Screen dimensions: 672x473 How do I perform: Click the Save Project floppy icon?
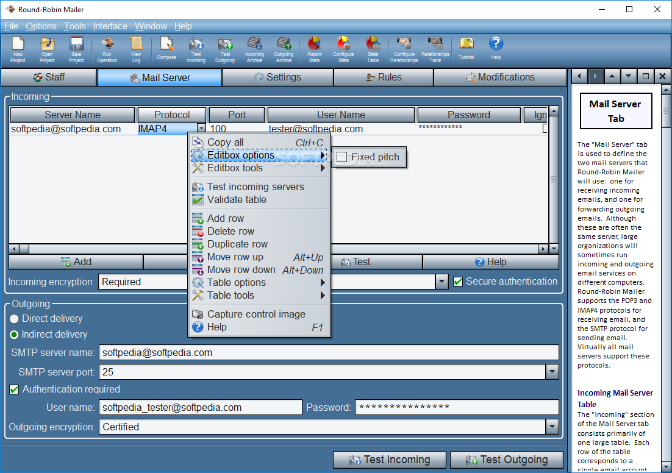click(x=76, y=50)
